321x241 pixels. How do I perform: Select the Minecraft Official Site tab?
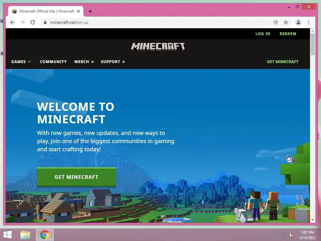pos(46,11)
